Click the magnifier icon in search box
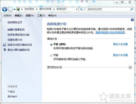Image resolution: width=136 pixels, height=104 pixels. point(131,9)
